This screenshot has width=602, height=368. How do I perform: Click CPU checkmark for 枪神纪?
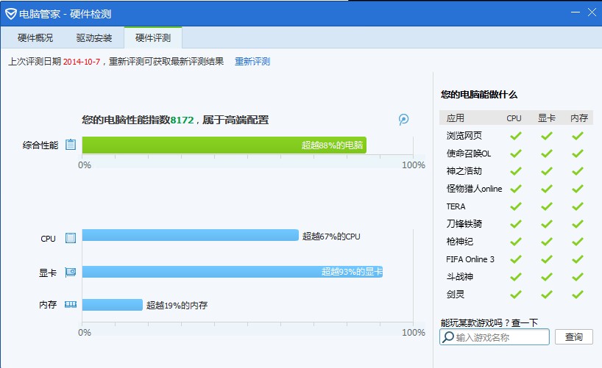click(x=516, y=242)
